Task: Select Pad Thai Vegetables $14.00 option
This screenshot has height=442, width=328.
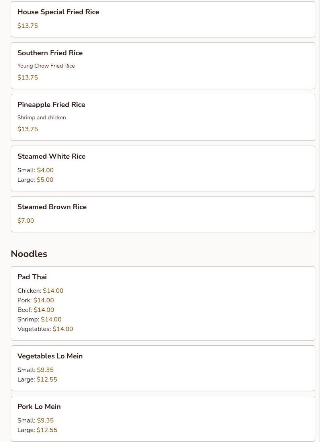Action: 45,329
